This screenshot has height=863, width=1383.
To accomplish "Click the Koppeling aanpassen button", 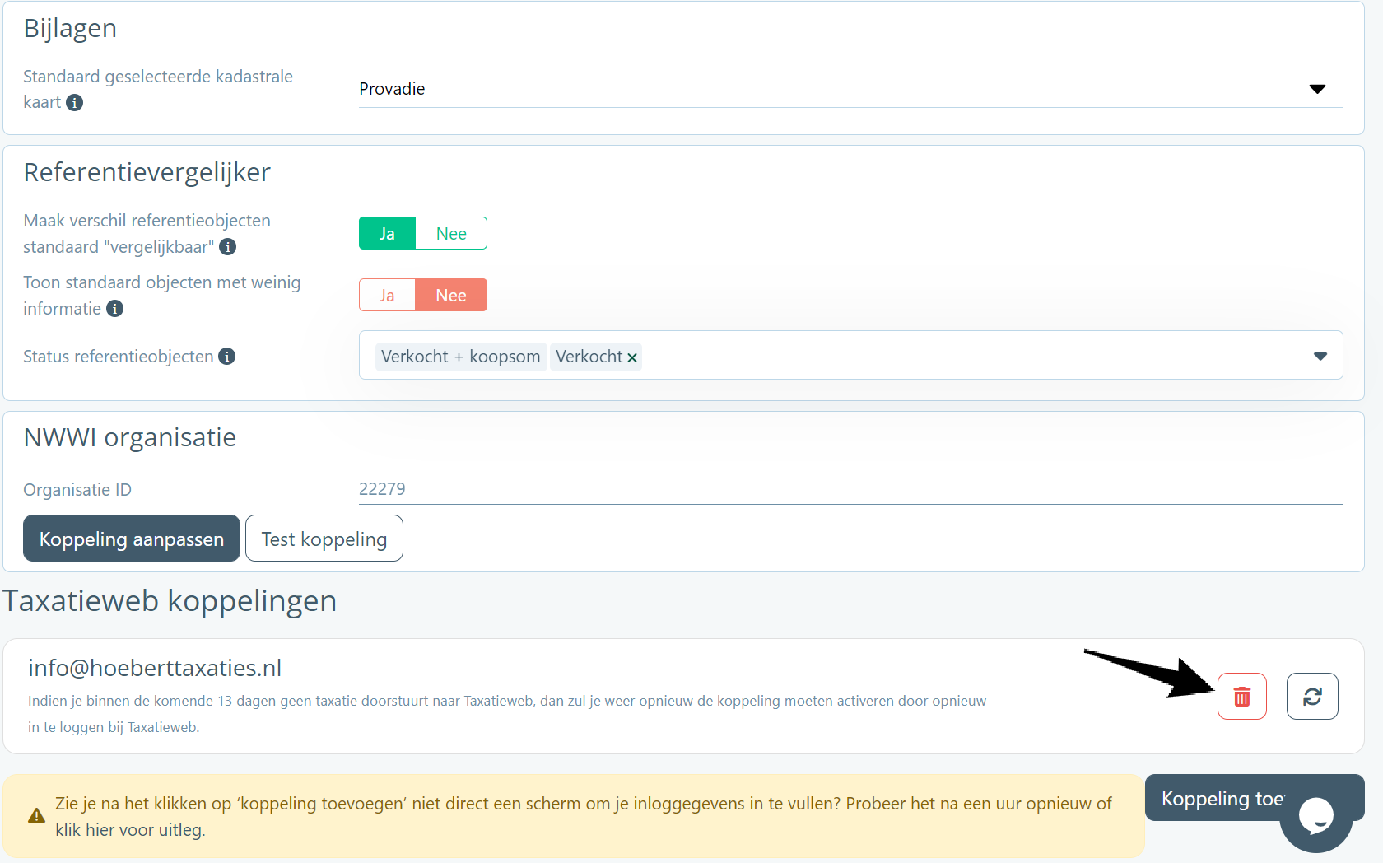I will pyautogui.click(x=132, y=539).
